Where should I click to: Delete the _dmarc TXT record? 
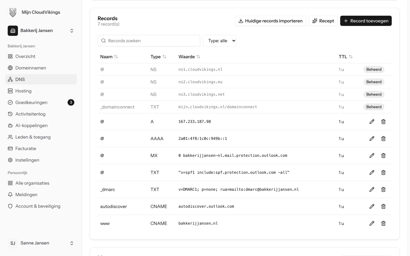(383, 189)
